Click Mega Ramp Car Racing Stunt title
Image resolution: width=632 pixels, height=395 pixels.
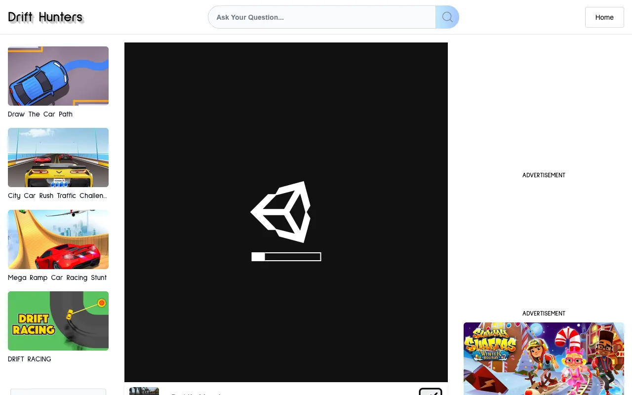point(57,277)
